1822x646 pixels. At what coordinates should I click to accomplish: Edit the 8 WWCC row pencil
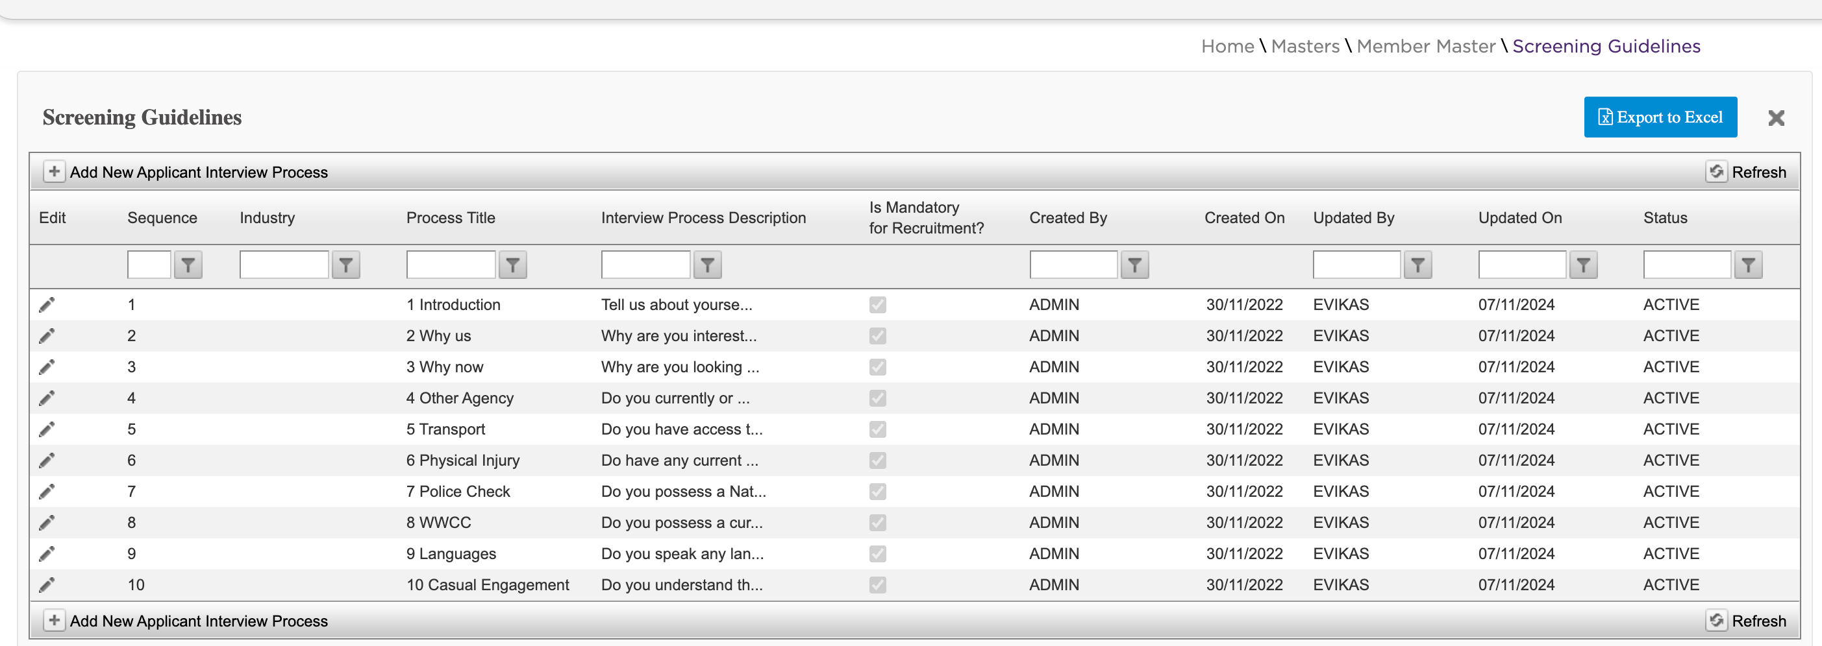click(x=47, y=522)
